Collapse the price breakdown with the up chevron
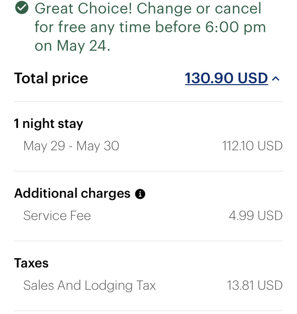 (x=276, y=79)
